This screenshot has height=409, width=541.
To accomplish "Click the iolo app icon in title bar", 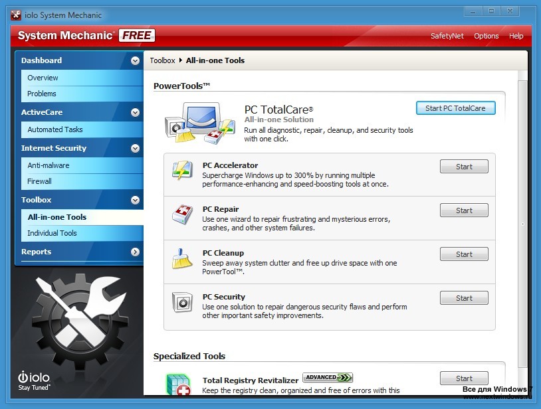I will click(16, 15).
